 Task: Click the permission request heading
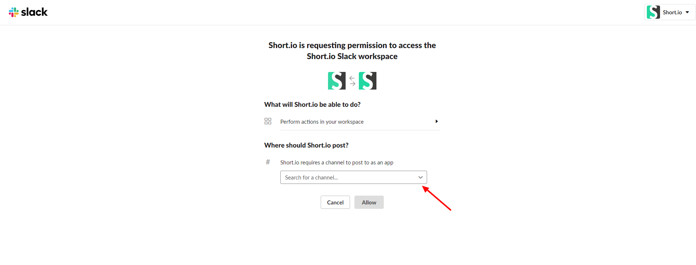(x=352, y=51)
